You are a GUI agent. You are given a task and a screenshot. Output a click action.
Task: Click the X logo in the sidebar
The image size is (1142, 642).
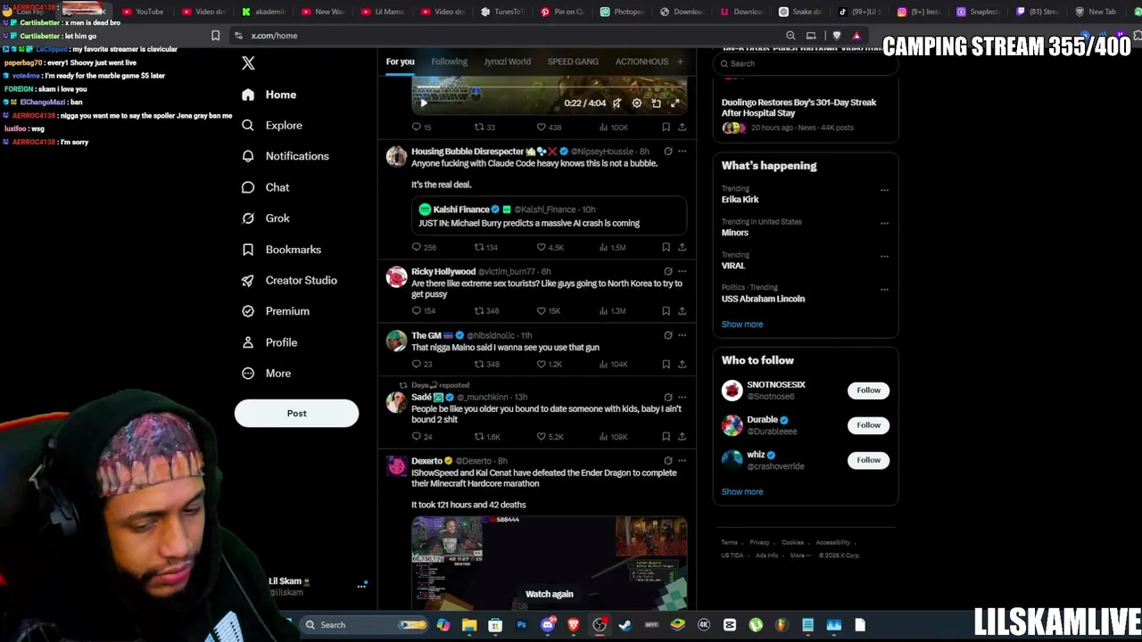[248, 63]
